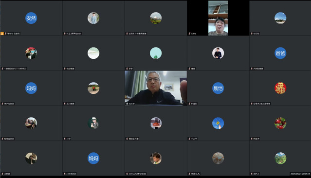Select the Aitha participant video tile
This screenshot has width=311, height=178.
click(x=218, y=18)
